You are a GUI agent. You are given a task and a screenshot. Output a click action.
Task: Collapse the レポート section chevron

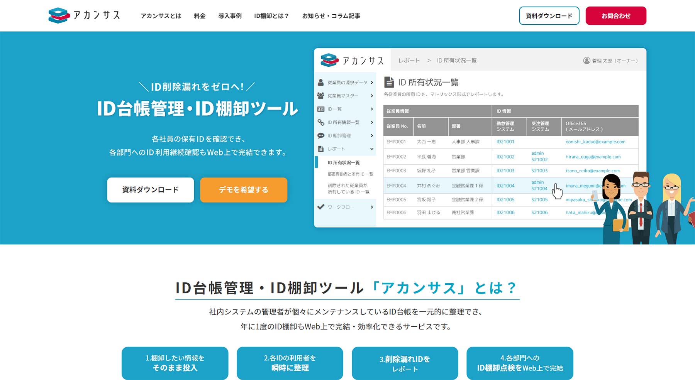[x=372, y=149]
